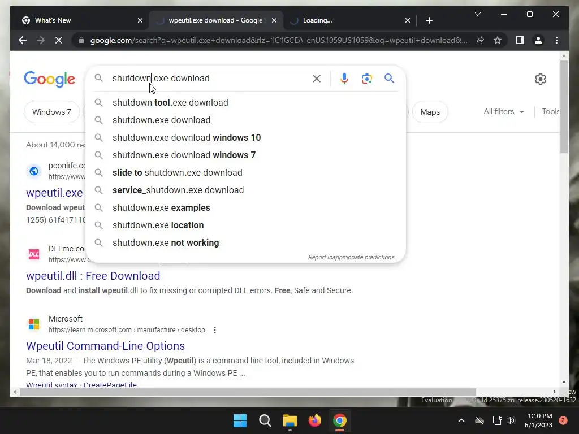579x434 pixels.
Task: Open the clock showing 1:10 PM
Action: click(539, 420)
